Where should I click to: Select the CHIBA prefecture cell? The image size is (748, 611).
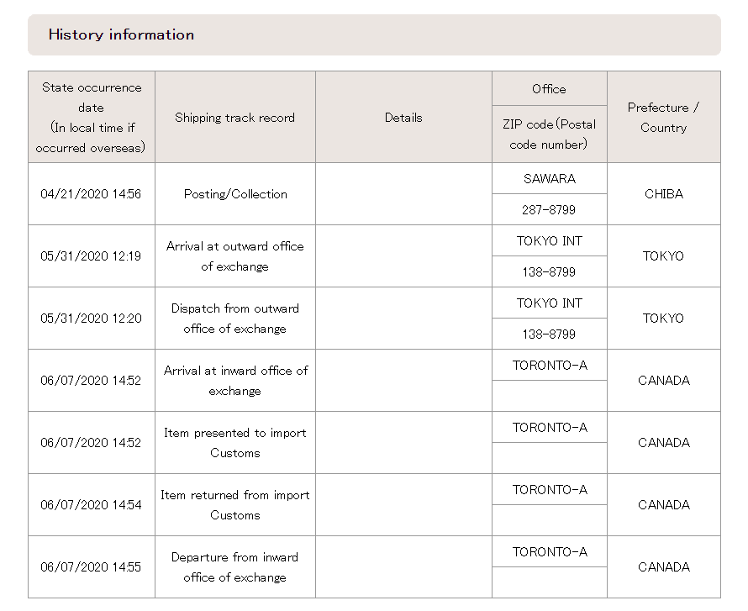(x=664, y=194)
